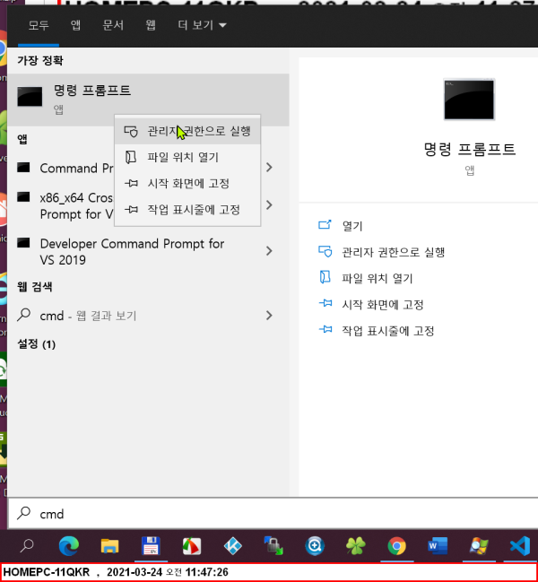
Task: Click the large 명령 프롬프트 preview thumbnail
Action: pos(469,100)
